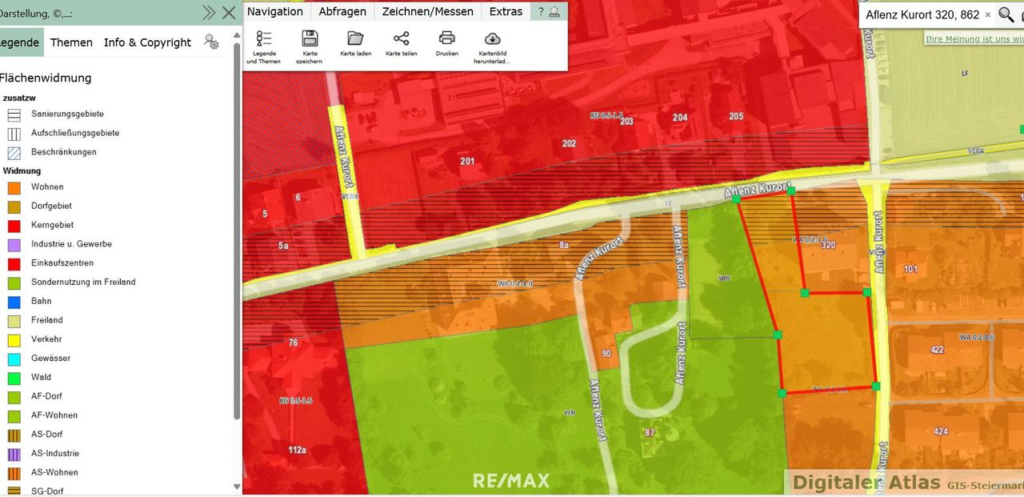Image resolution: width=1024 pixels, height=497 pixels.
Task: Click the red Kerngebiet legend swatch
Action: (x=14, y=226)
